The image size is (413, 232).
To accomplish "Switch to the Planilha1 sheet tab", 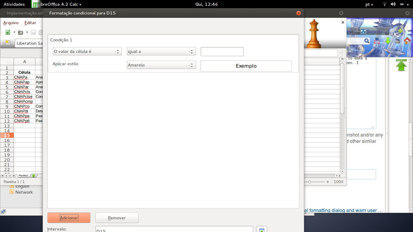I will tap(23, 176).
